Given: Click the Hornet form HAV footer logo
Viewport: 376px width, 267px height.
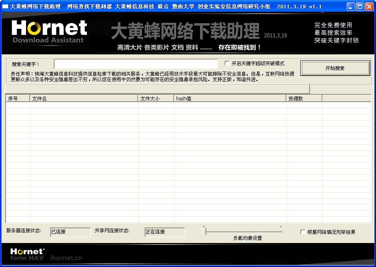Looking at the screenshot, I should (x=27, y=254).
